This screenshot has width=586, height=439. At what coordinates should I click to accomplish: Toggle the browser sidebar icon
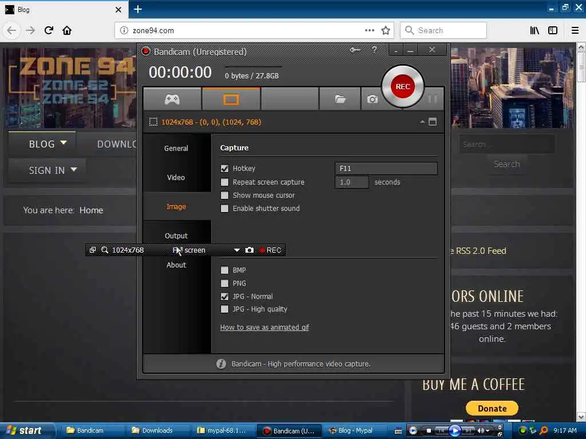[x=553, y=30]
